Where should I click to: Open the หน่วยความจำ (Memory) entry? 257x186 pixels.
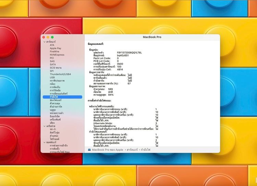click(x=56, y=113)
